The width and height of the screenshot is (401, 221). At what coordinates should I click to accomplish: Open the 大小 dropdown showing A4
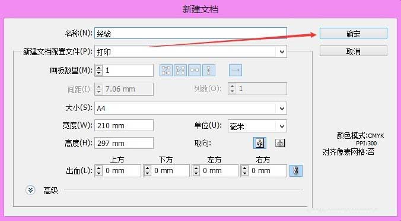[190, 108]
